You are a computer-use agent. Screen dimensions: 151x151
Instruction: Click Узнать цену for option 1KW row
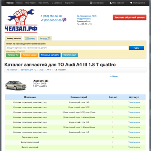134,107
